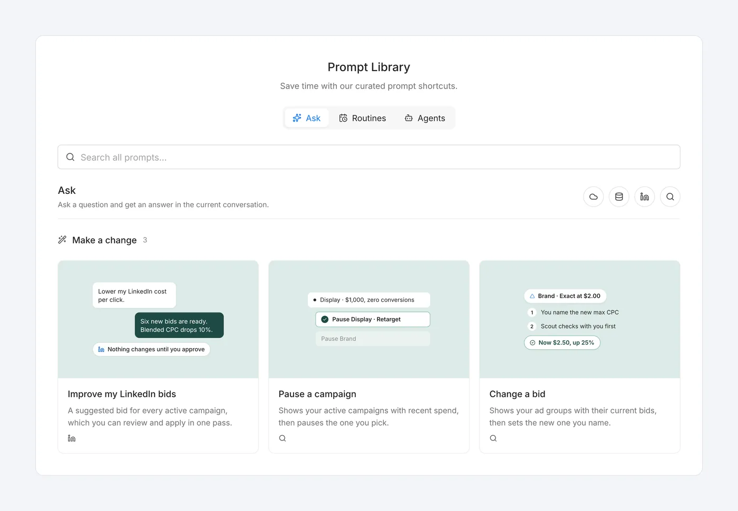Click the round magnifier filter button in Ask header
The width and height of the screenshot is (738, 511).
tap(670, 196)
